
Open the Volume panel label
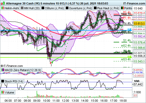(x=9, y=92)
